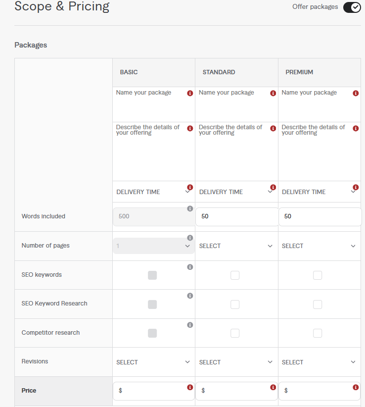
Task: Expand Revisions dropdown for Premium package
Action: [319, 362]
